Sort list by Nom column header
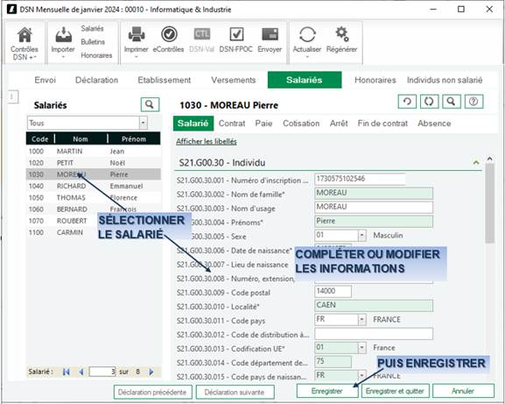The width and height of the screenshot is (505, 404). tap(81, 139)
